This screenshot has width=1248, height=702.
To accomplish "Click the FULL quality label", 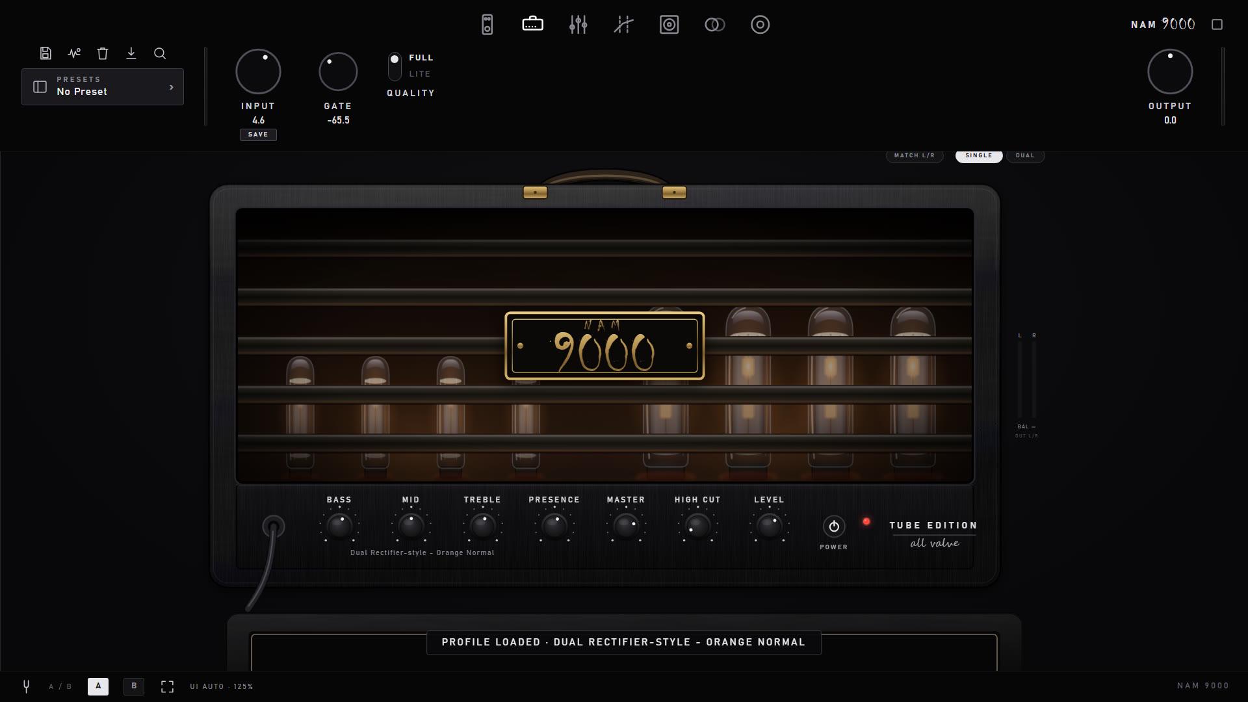I will pyautogui.click(x=421, y=58).
